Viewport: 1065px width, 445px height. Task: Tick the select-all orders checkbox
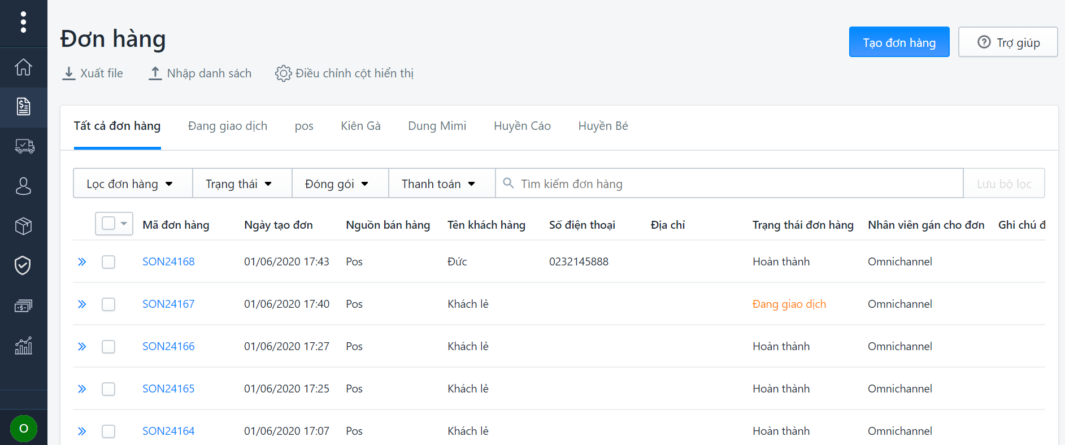tap(108, 223)
